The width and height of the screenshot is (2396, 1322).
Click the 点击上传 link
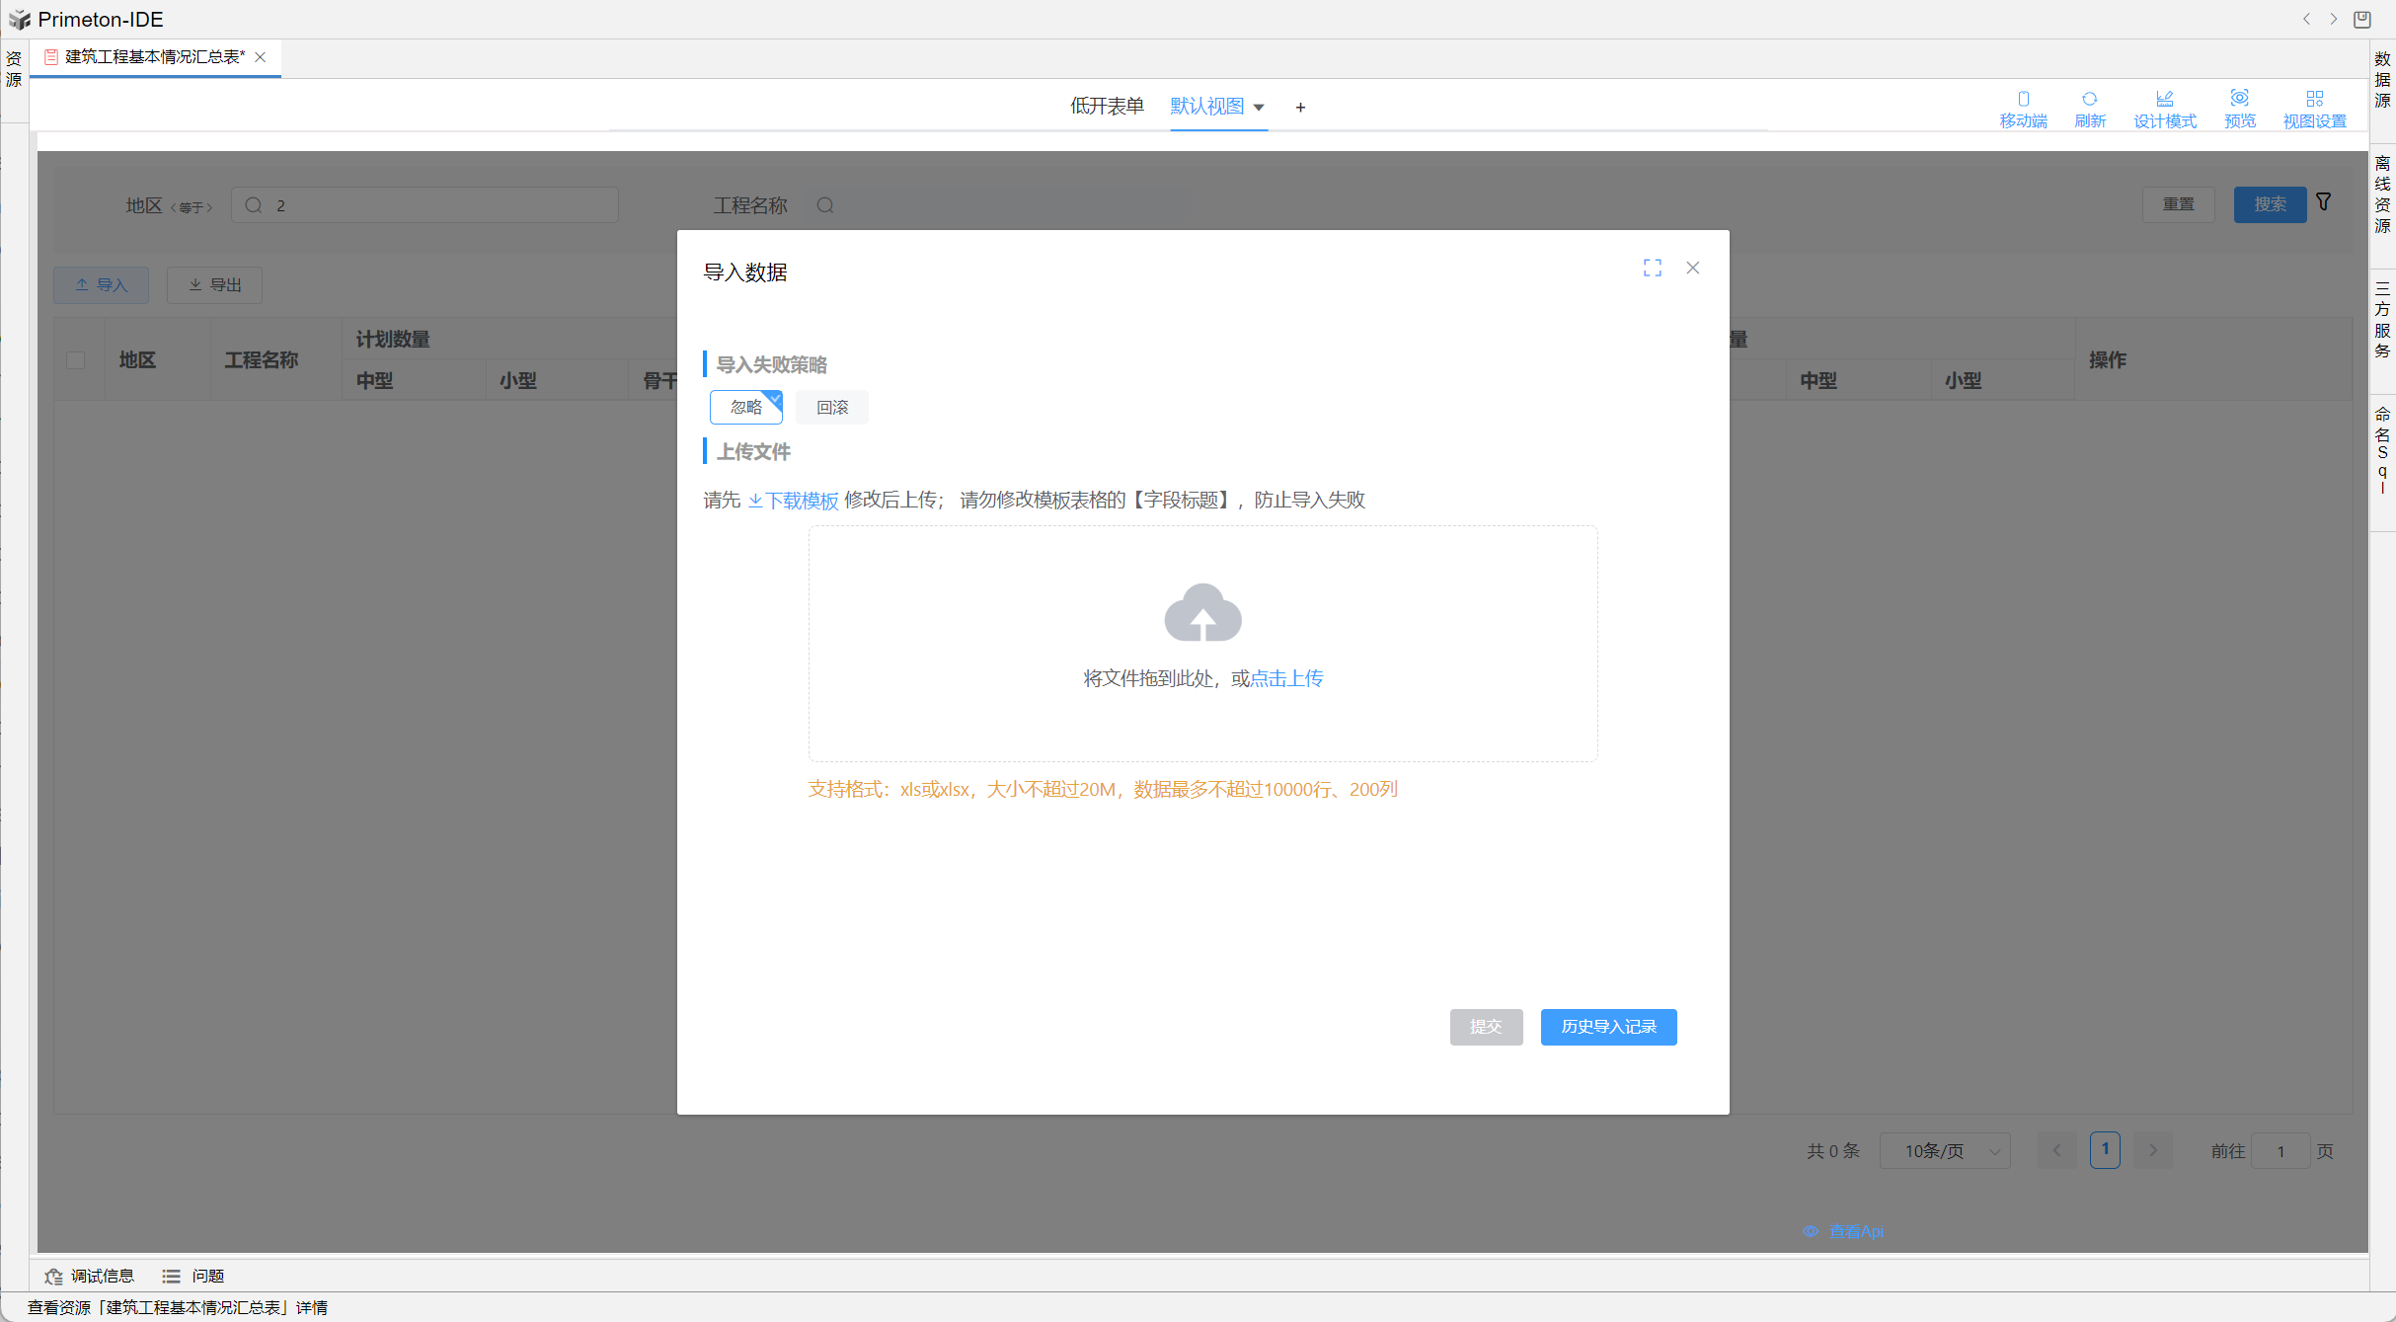(x=1286, y=678)
